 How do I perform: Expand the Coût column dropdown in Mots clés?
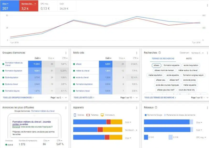[x=108, y=58]
